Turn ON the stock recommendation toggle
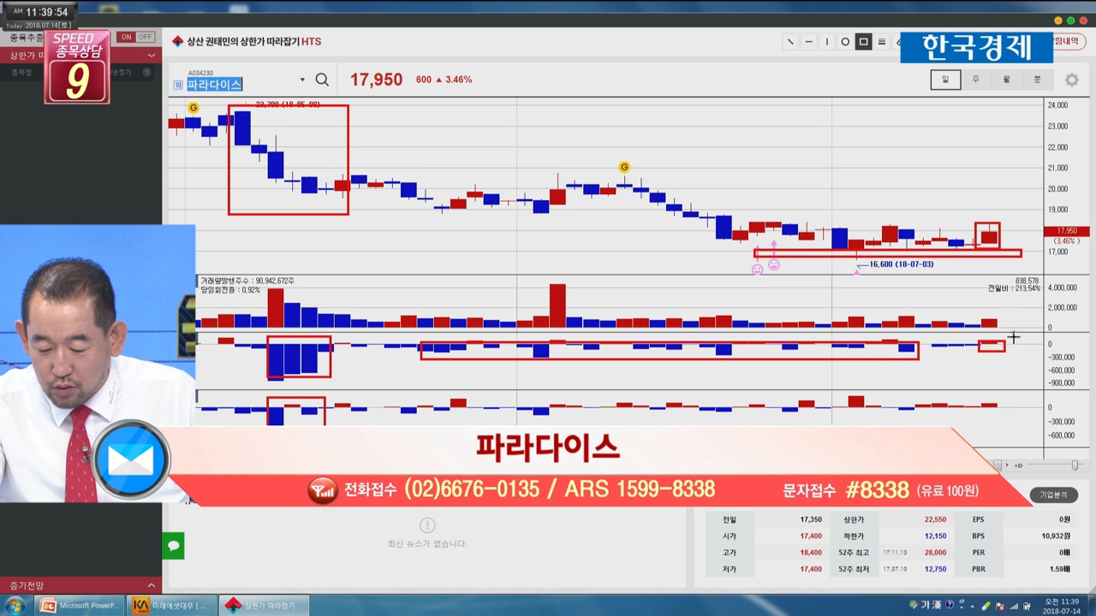 tap(127, 37)
